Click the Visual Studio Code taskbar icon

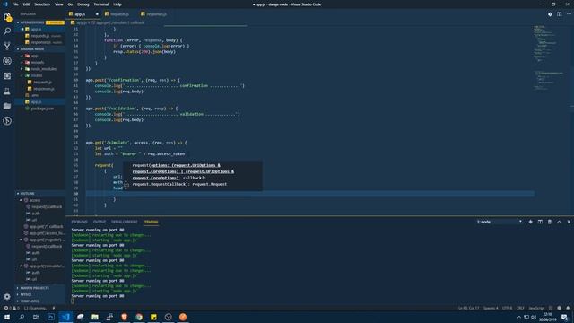point(65,317)
